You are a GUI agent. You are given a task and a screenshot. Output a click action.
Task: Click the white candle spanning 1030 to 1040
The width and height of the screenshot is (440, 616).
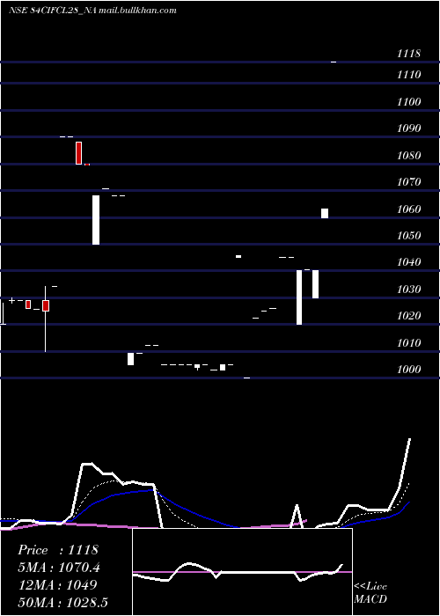click(x=315, y=284)
